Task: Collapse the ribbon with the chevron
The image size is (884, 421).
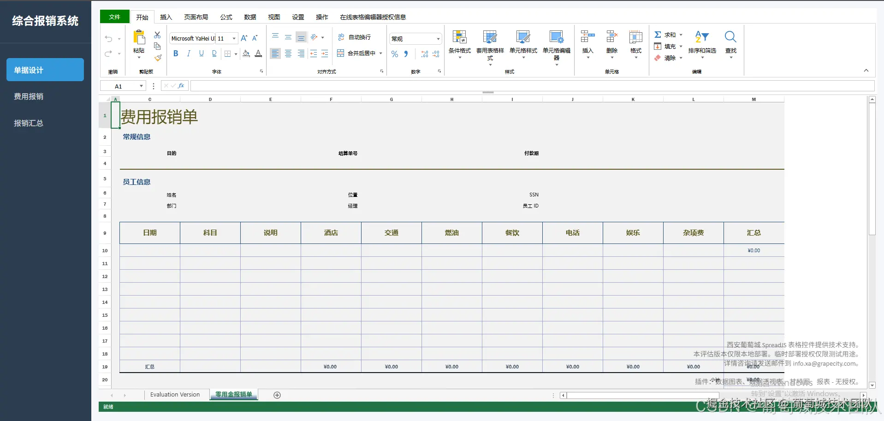Action: (866, 71)
